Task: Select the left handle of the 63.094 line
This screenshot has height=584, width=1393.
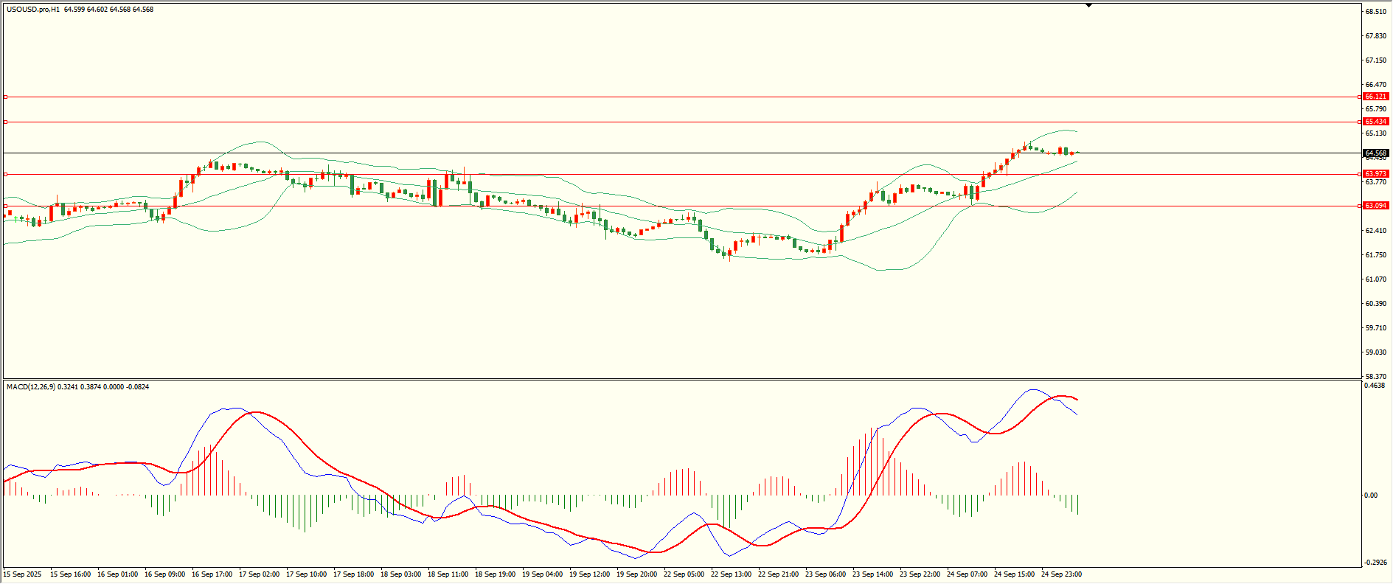Action: [6, 206]
